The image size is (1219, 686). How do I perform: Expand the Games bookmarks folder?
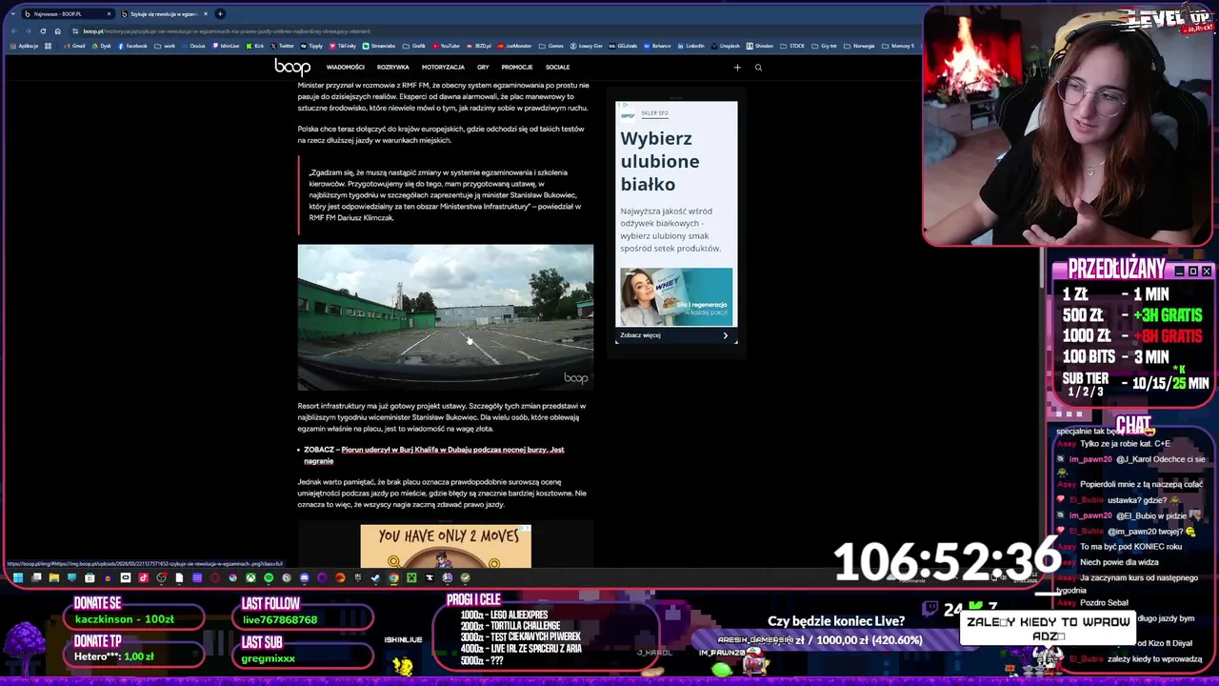(552, 46)
